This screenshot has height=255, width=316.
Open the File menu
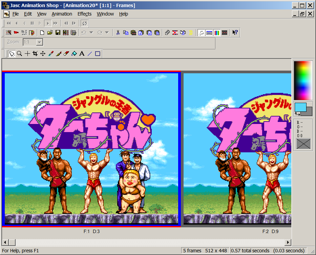click(16, 14)
